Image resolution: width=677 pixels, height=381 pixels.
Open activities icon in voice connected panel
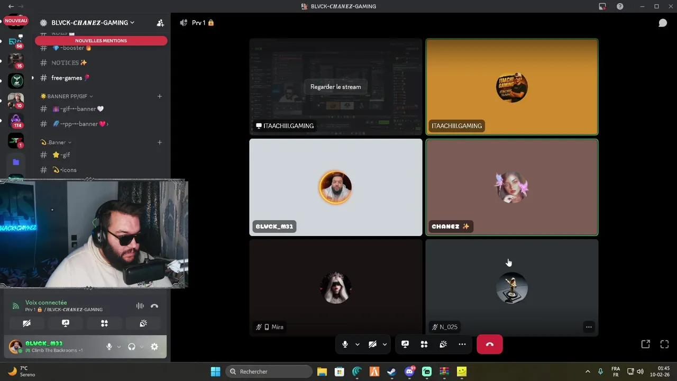104,323
